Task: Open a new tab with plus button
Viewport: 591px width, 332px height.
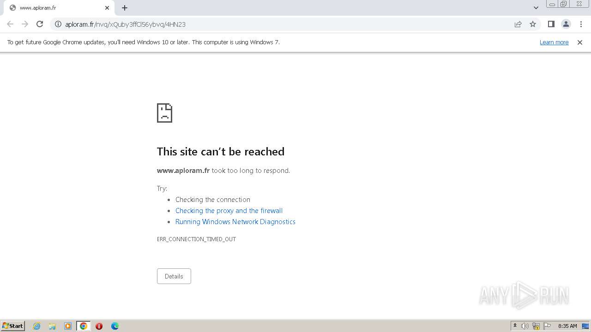Action: (x=125, y=8)
